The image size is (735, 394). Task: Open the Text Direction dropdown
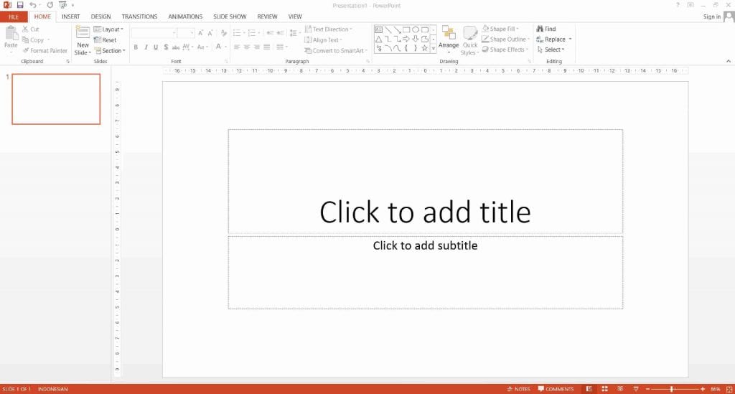point(328,29)
